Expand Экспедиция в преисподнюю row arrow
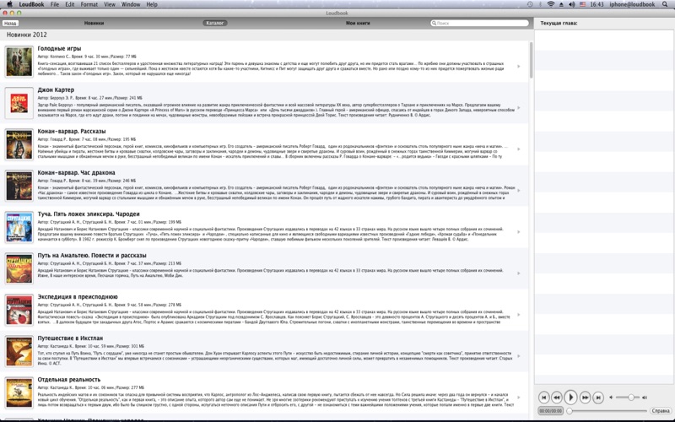This screenshot has width=675, height=422. 519,314
